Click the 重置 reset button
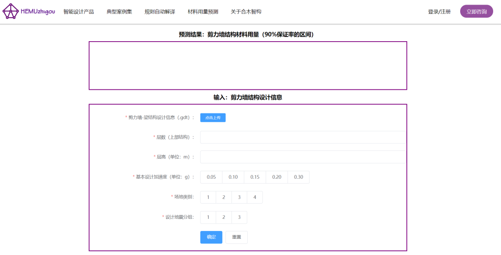The width and height of the screenshot is (501, 255). pyautogui.click(x=237, y=237)
